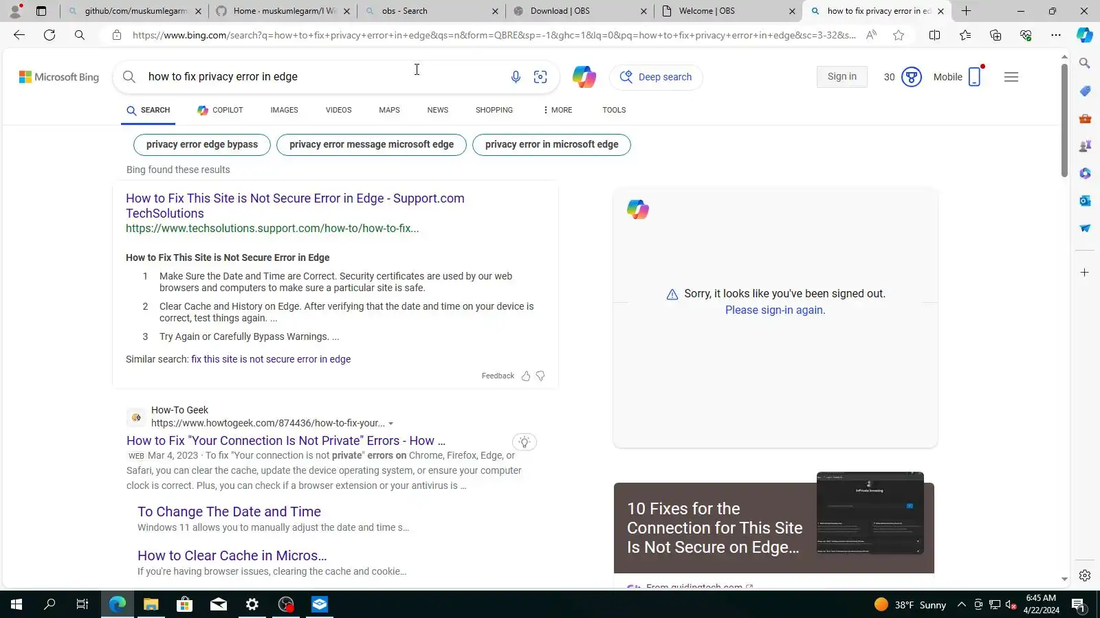
Task: Open sidebar settings gear icon
Action: pyautogui.click(x=1085, y=575)
